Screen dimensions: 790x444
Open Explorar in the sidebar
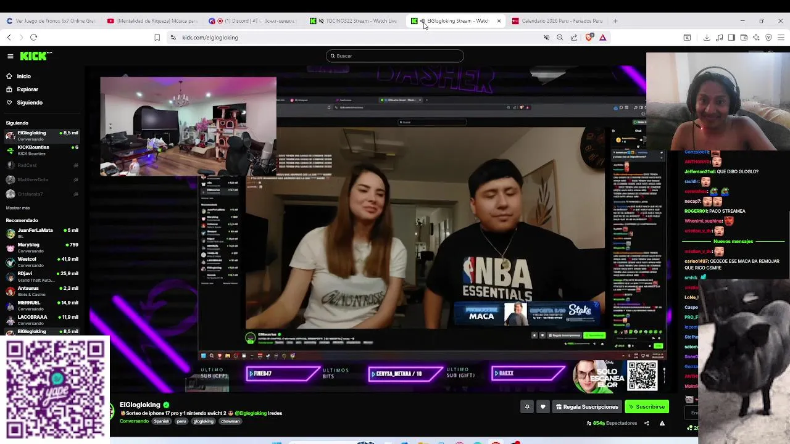27,89
